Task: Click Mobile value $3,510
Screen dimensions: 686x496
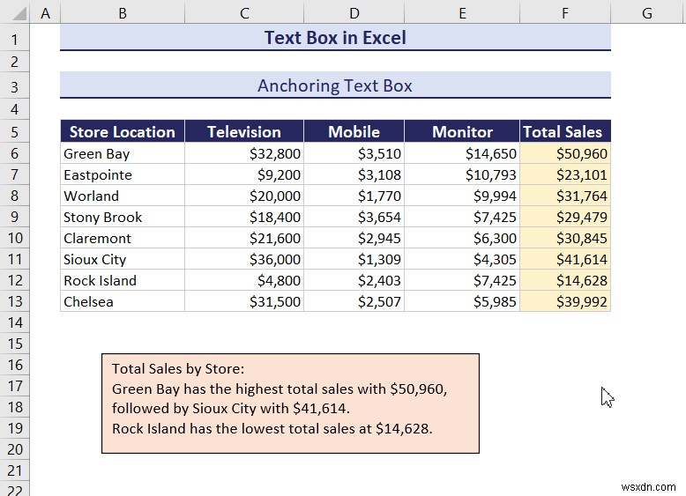Action: pyautogui.click(x=354, y=153)
